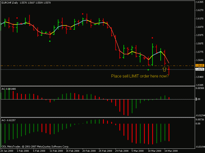Click the 5 Mar 2008 date label

(138, 151)
